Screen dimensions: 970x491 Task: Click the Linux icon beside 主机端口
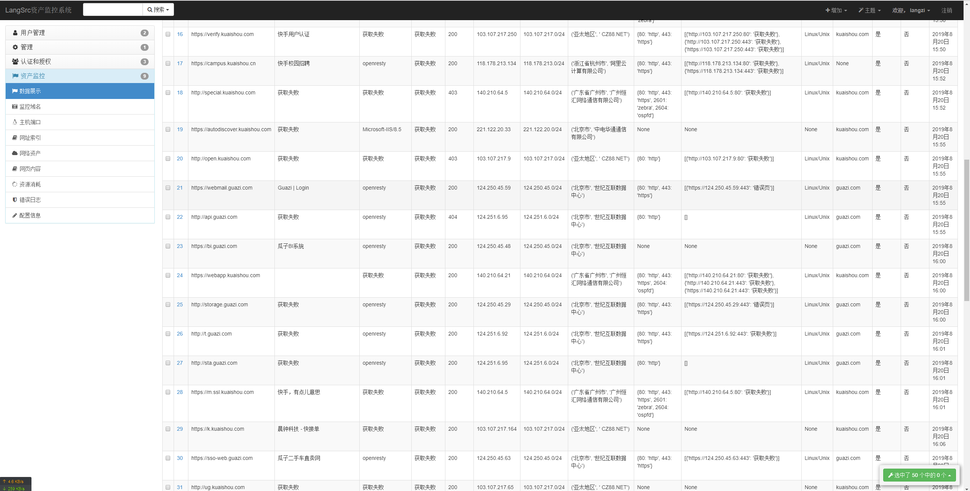[15, 122]
